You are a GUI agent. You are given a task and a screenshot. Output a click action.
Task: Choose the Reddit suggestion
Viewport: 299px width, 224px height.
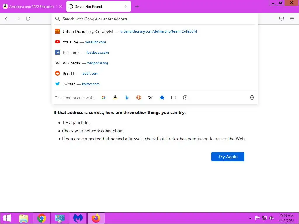[154, 73]
